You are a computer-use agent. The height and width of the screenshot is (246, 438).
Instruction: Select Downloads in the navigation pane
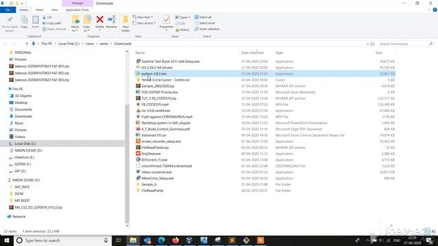(23, 116)
